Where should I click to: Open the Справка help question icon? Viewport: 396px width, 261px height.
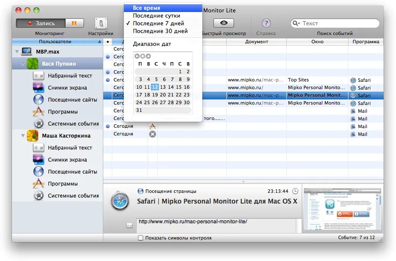(x=266, y=23)
